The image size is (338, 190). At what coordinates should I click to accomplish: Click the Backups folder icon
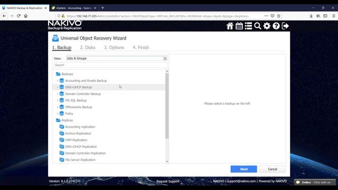(58, 74)
